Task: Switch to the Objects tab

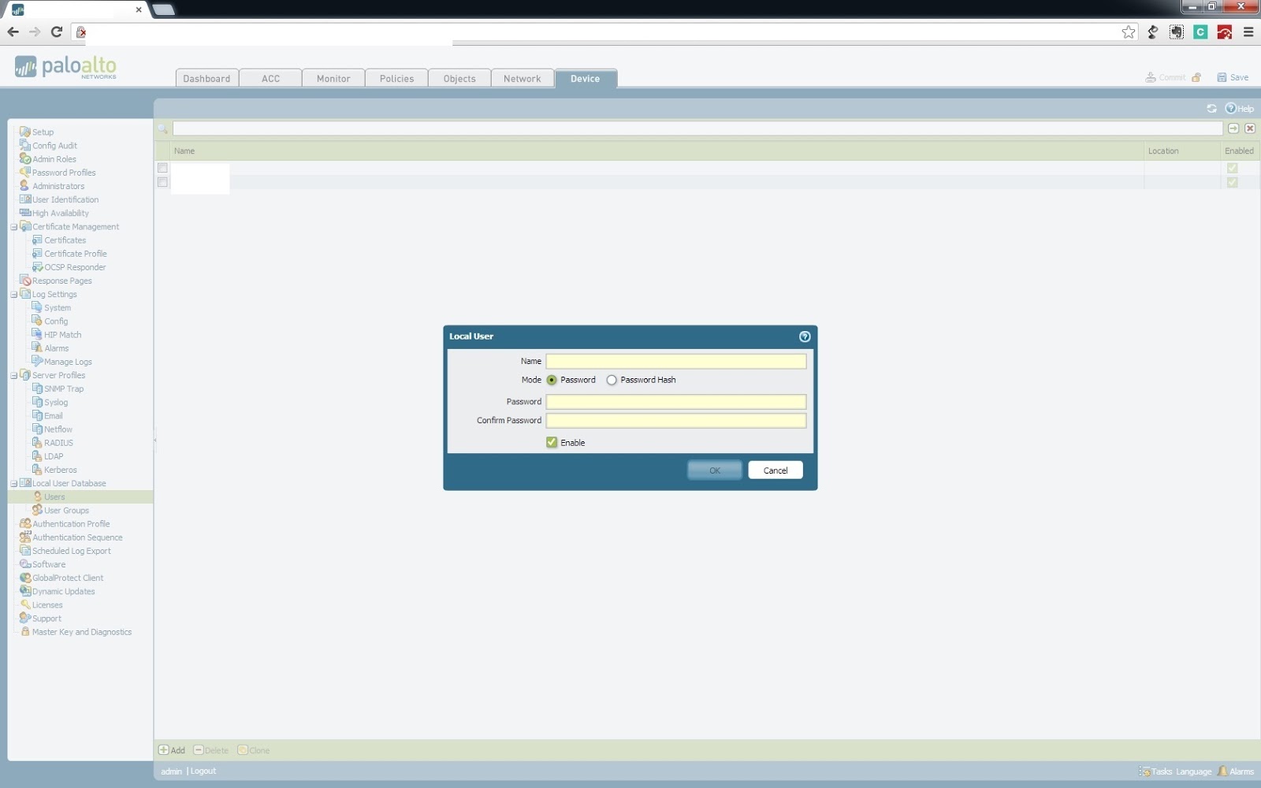Action: (x=459, y=78)
